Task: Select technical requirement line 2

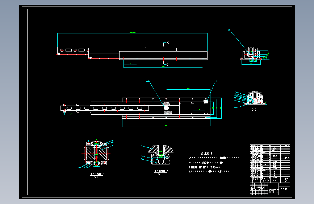Action: tap(207, 163)
